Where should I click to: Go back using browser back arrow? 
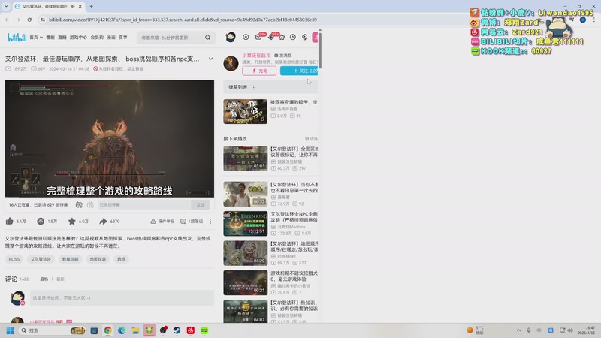7,20
